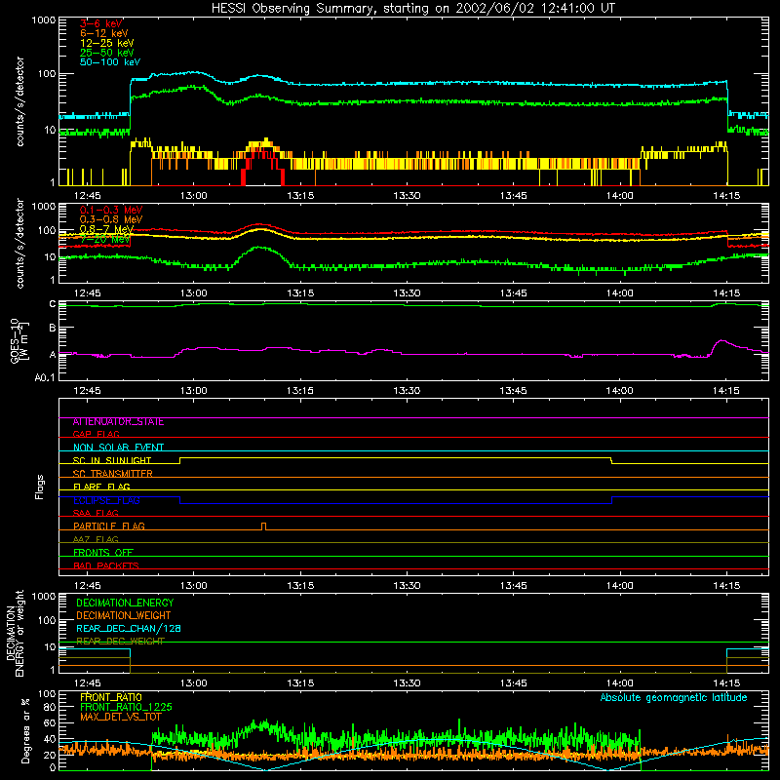Image resolution: width=780 pixels, height=780 pixels.
Task: Click 13:00 tick under the keV count plot
Action: [x=193, y=196]
